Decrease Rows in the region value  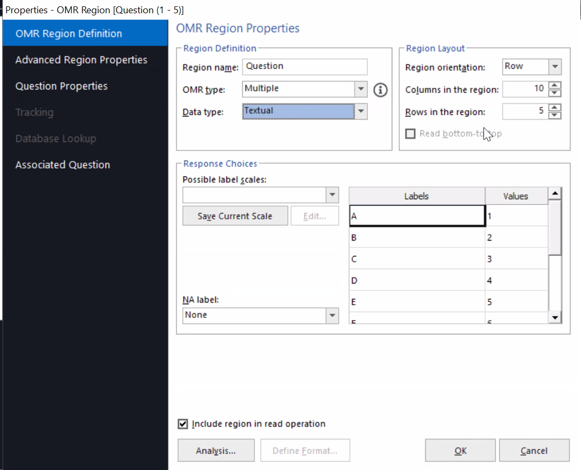point(555,115)
